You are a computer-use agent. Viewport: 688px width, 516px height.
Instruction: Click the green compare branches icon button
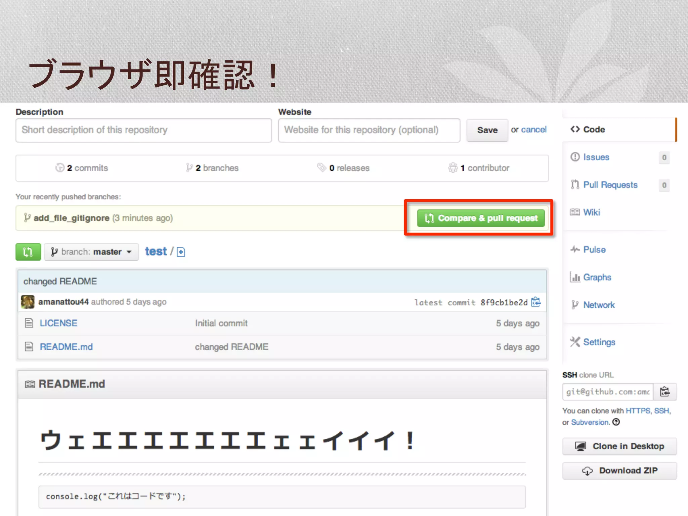pos(28,252)
